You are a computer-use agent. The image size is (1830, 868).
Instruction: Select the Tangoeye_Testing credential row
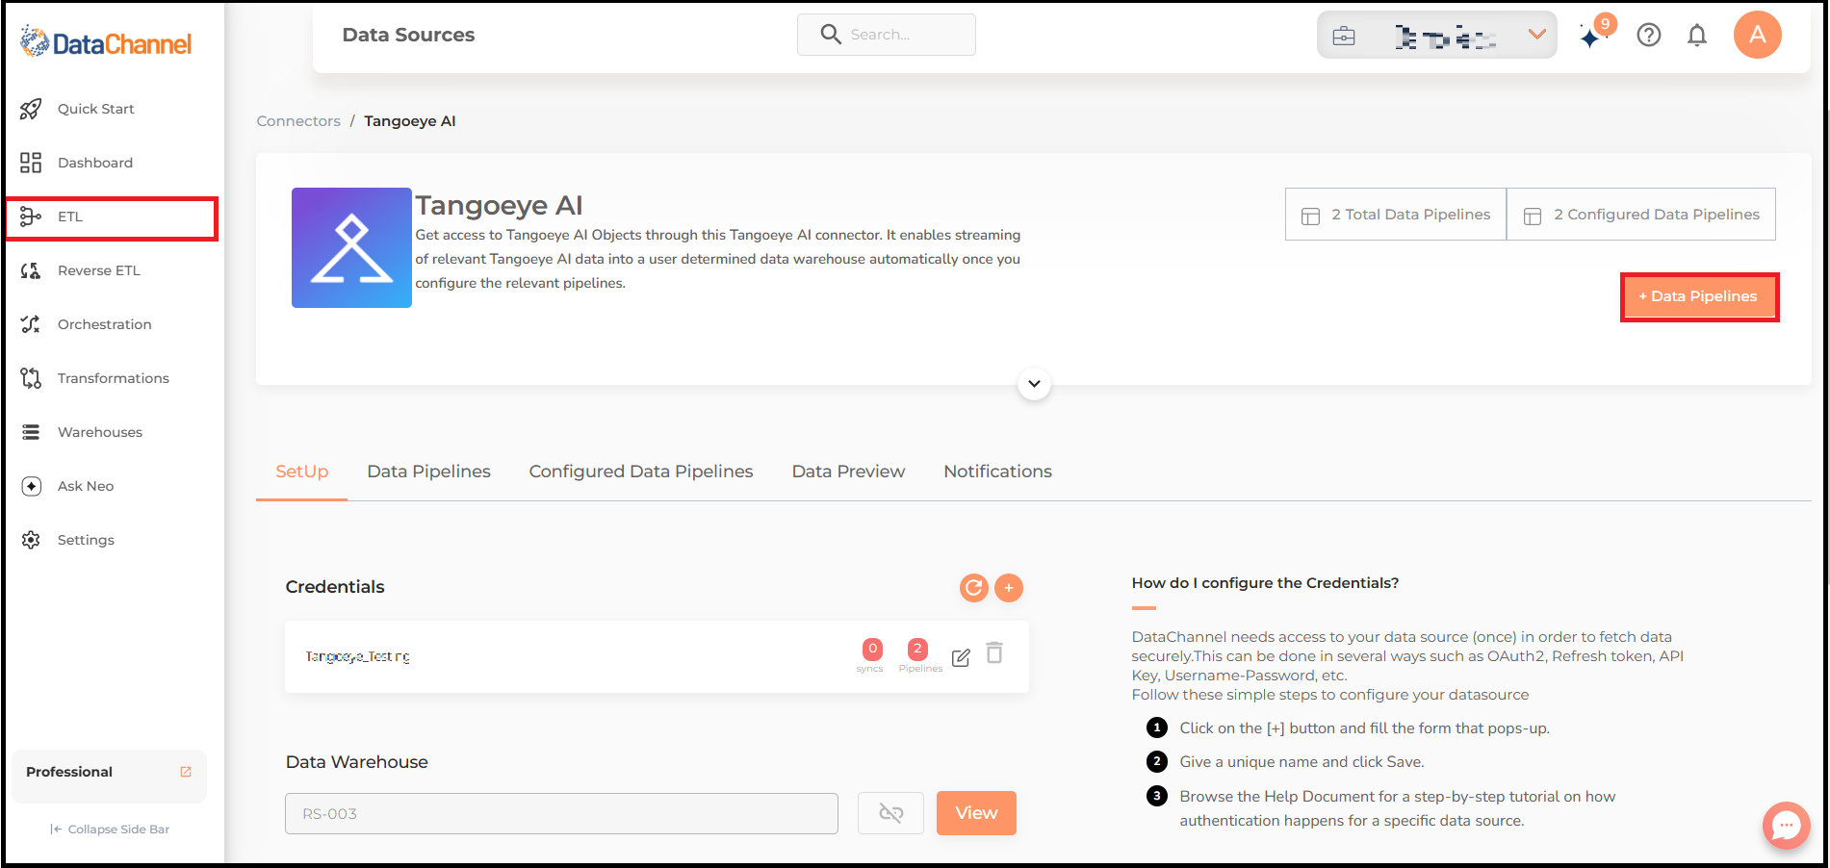click(657, 656)
